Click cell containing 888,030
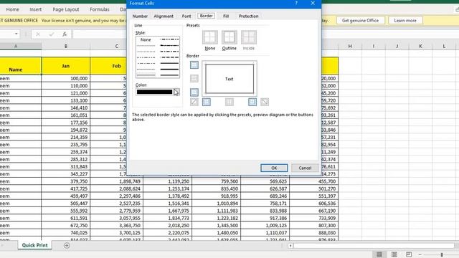This screenshot has width=459, height=258. tap(314, 233)
